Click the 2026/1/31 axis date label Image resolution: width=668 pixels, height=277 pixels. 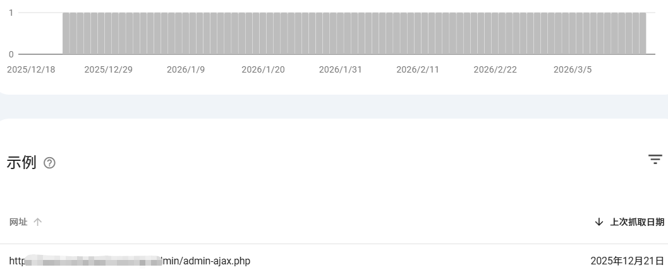(x=340, y=69)
